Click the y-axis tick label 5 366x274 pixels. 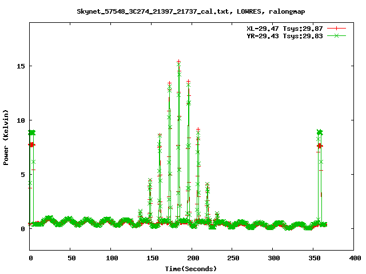[x=23, y=175]
